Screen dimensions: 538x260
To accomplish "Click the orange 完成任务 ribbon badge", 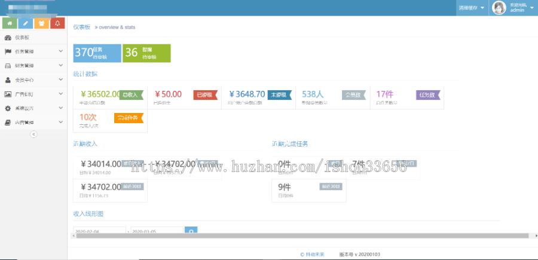I will tap(129, 118).
